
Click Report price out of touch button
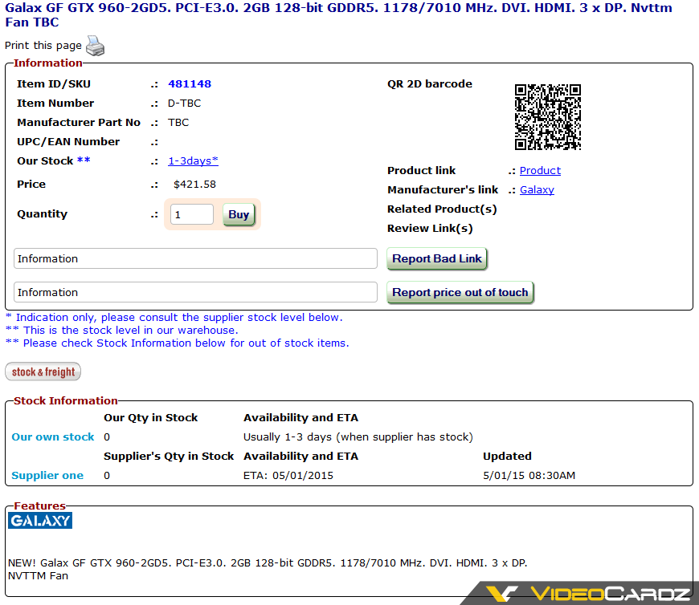point(460,293)
